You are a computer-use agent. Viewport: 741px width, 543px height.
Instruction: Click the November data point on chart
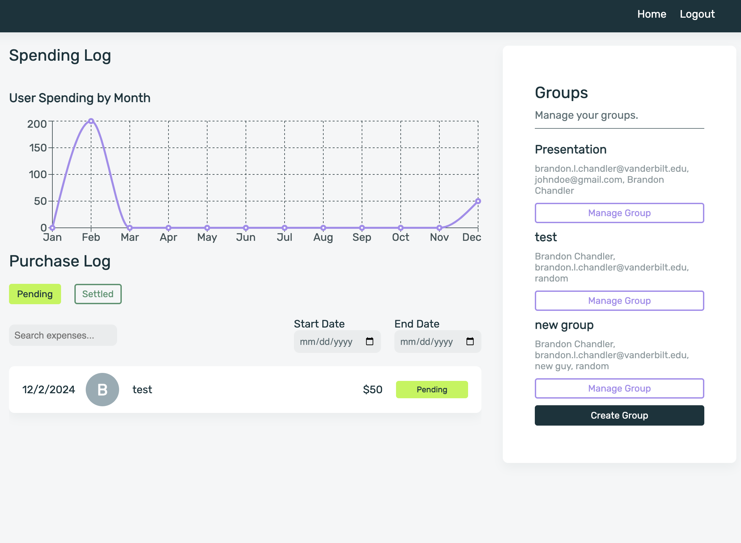(439, 228)
